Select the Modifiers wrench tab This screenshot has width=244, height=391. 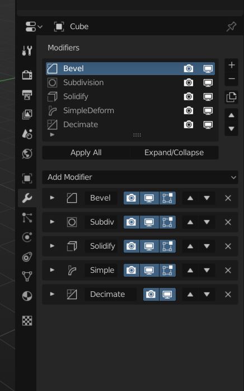click(27, 198)
